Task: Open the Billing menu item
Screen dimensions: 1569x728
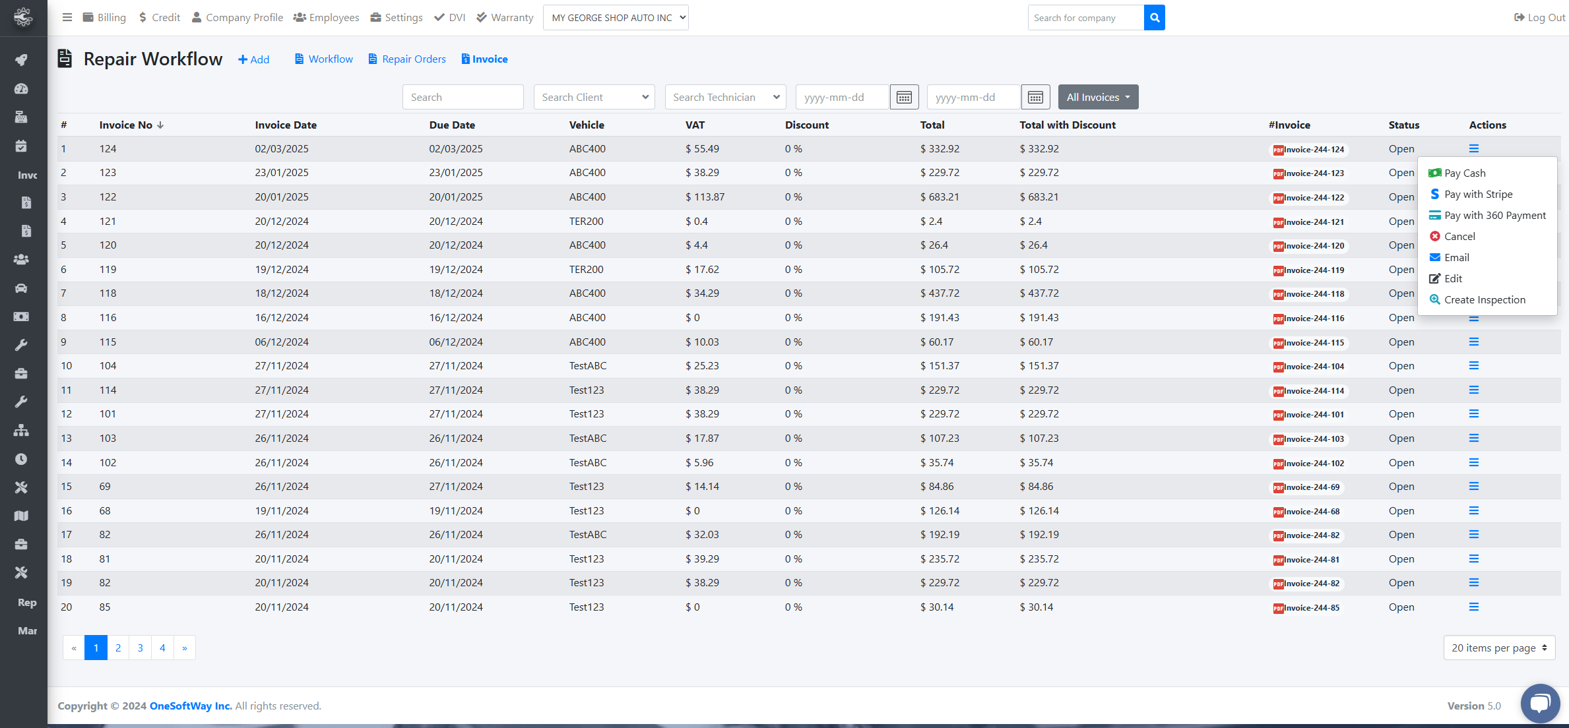Action: point(104,17)
